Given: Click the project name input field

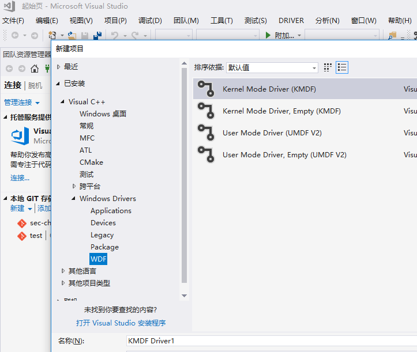Looking at the screenshot, I should (272, 341).
